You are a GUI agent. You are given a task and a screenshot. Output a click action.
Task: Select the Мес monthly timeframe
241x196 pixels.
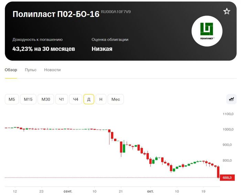coord(116,99)
